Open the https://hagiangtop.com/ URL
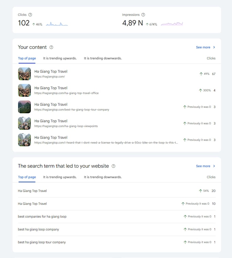The height and width of the screenshot is (258, 232). click(49, 77)
